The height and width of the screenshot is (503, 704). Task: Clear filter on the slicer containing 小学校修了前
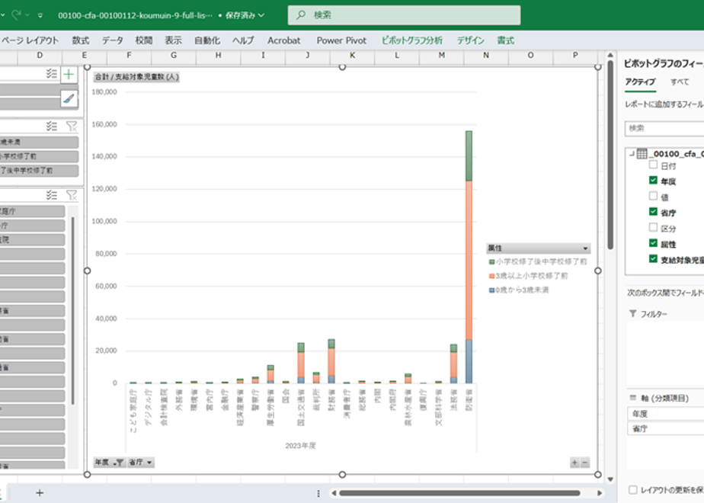[72, 127]
